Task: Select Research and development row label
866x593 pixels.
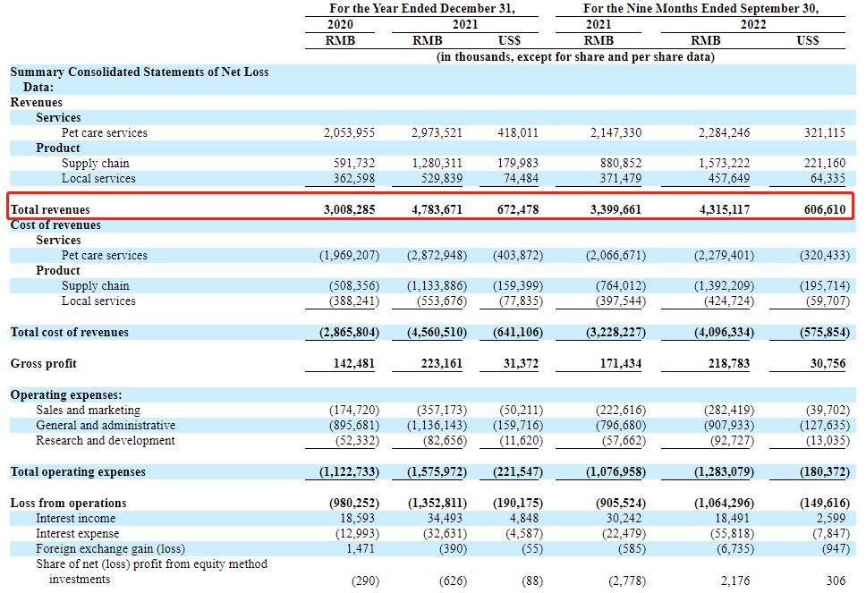Action: pyautogui.click(x=106, y=441)
